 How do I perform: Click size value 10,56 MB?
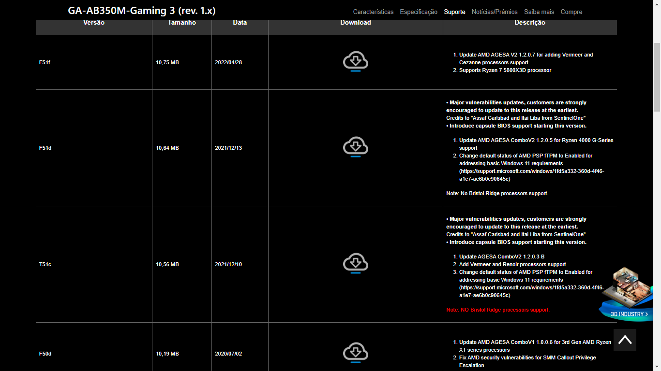point(167,264)
